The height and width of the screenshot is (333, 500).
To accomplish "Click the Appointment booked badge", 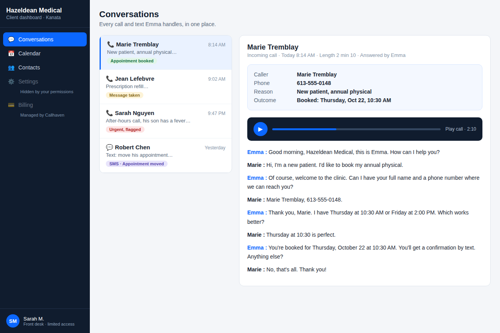I will point(132,61).
